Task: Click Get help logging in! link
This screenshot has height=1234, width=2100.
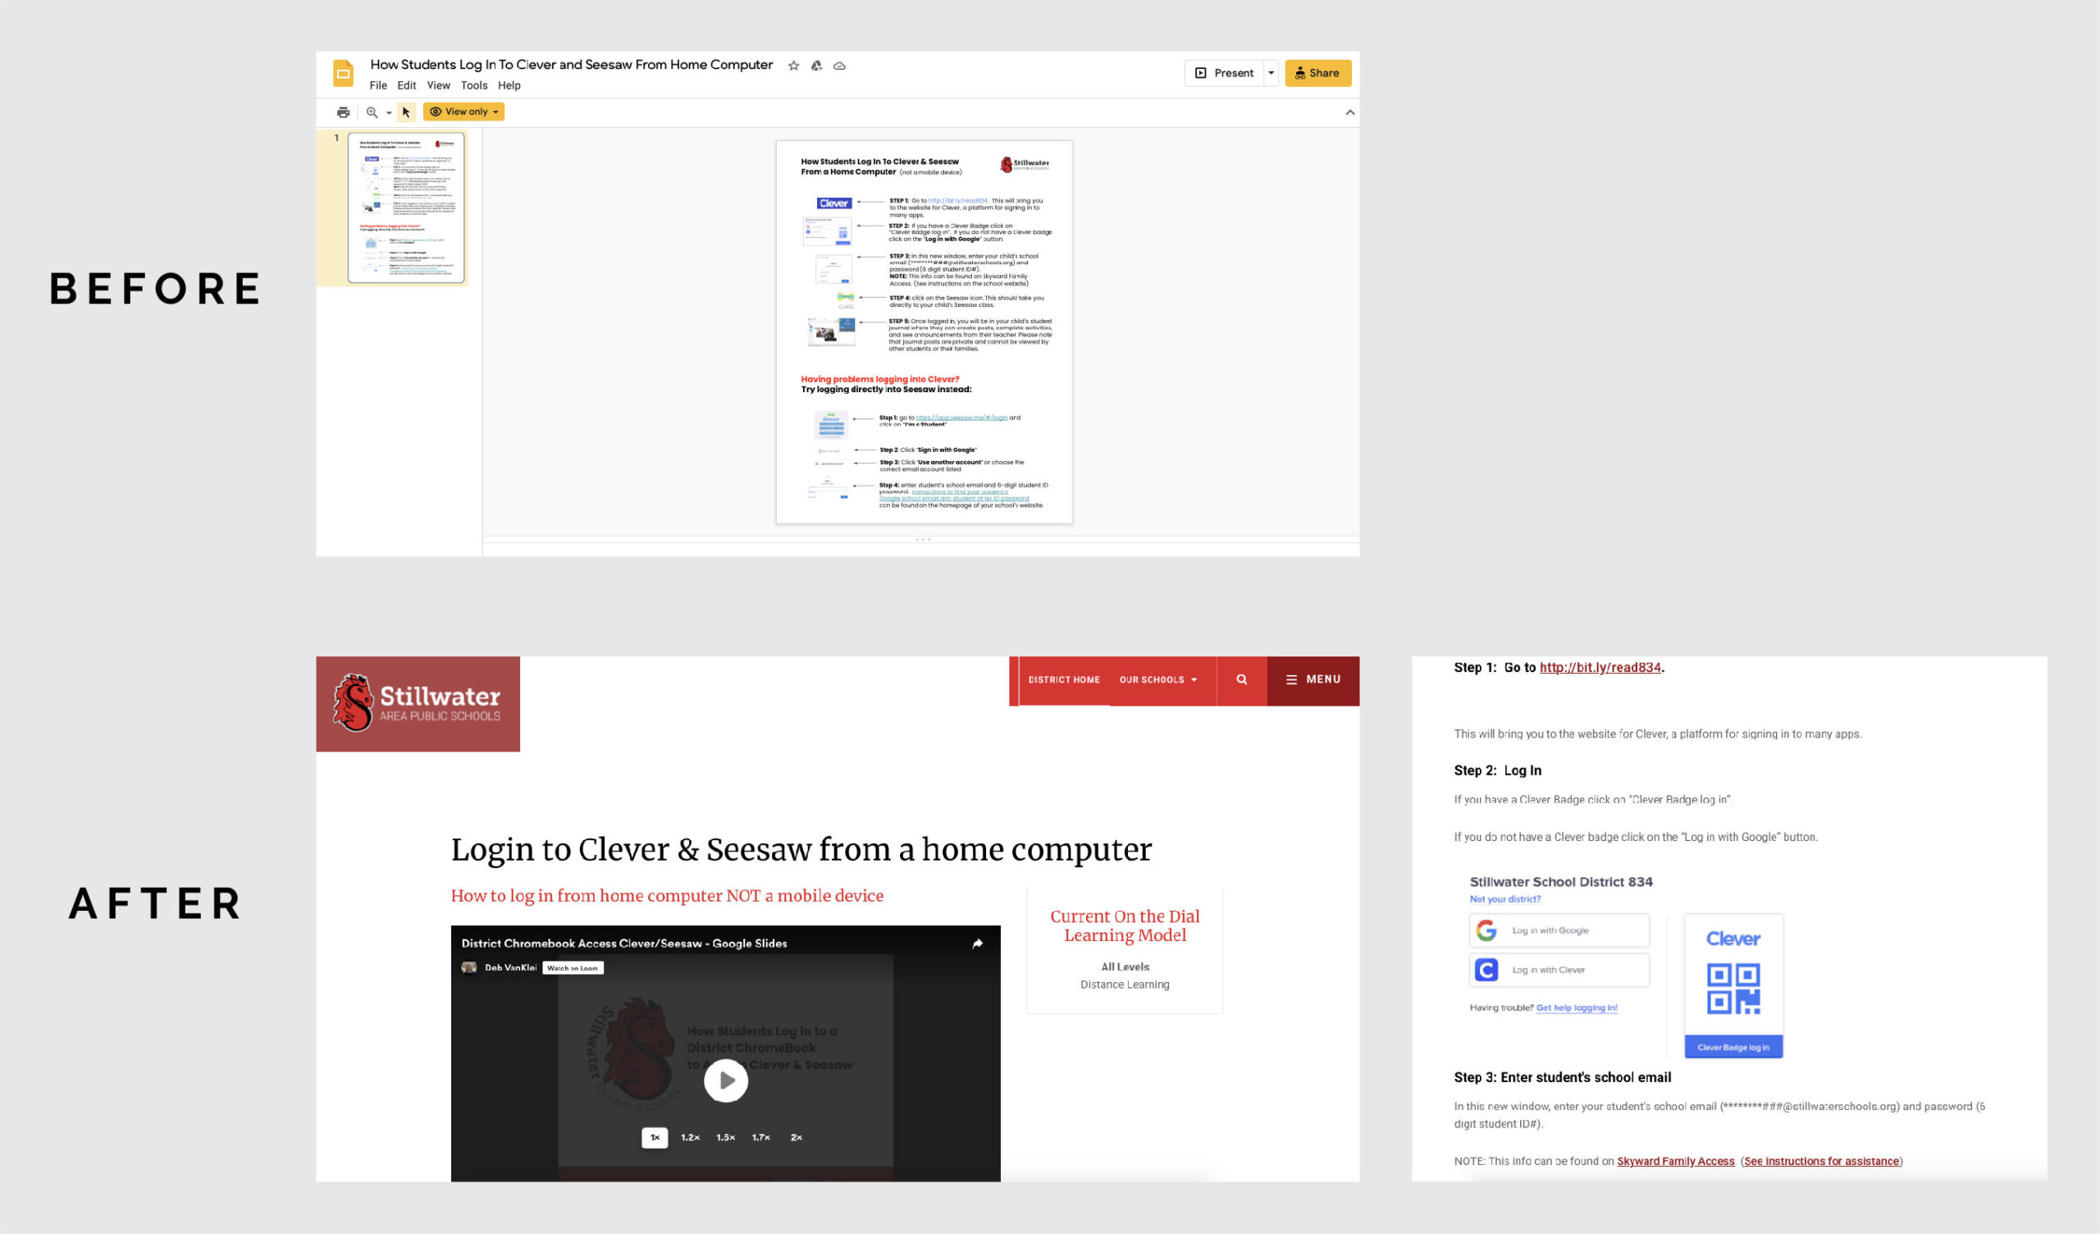Action: pyautogui.click(x=1577, y=1008)
